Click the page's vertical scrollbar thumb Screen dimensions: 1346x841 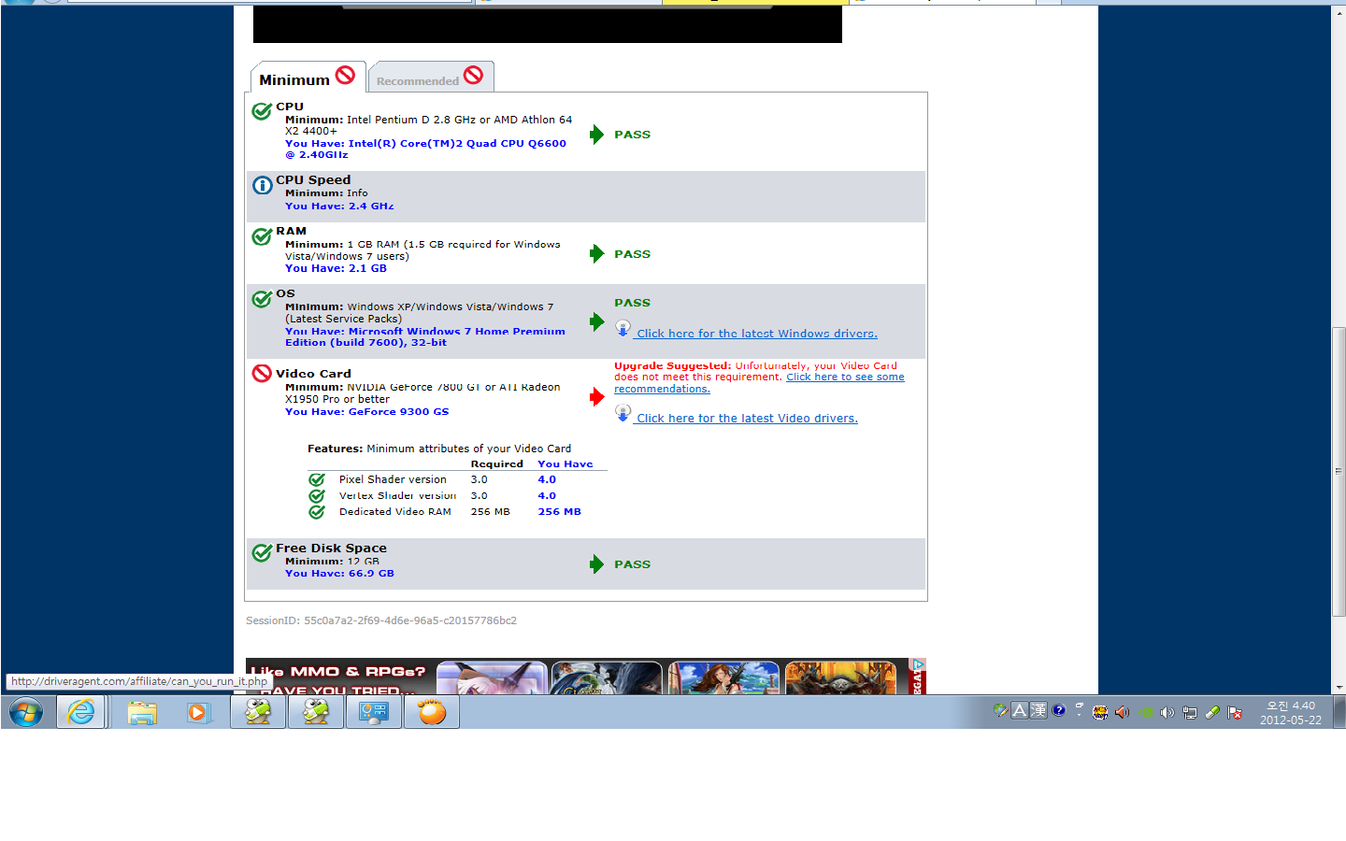pos(1339,471)
